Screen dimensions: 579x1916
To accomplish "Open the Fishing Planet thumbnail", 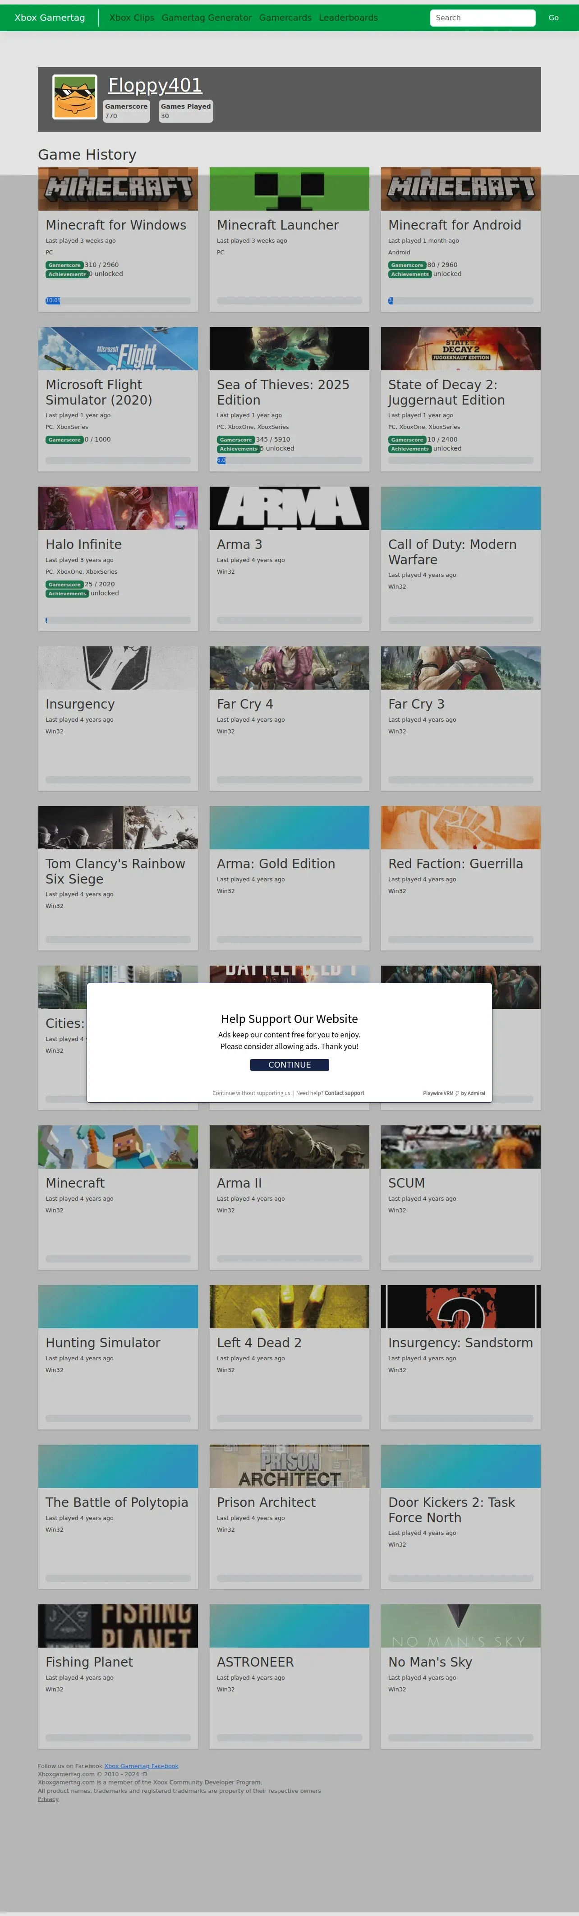I will pyautogui.click(x=118, y=1626).
